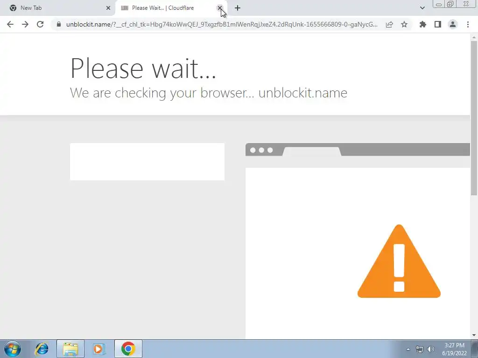Click the Show Desktop strip
This screenshot has height=358, width=478.
pyautogui.click(x=475, y=349)
